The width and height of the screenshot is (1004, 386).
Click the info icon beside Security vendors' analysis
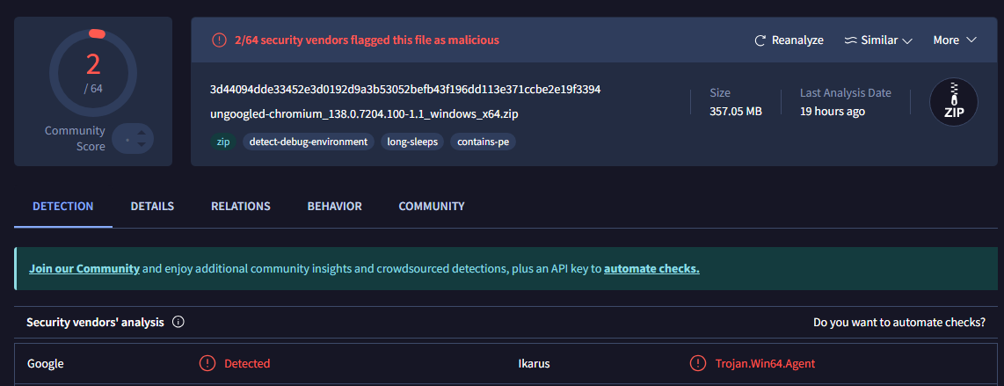pyautogui.click(x=178, y=323)
